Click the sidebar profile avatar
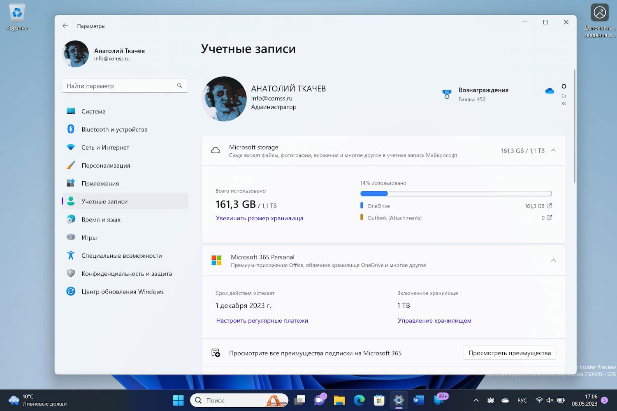The image size is (617, 411). coord(75,54)
